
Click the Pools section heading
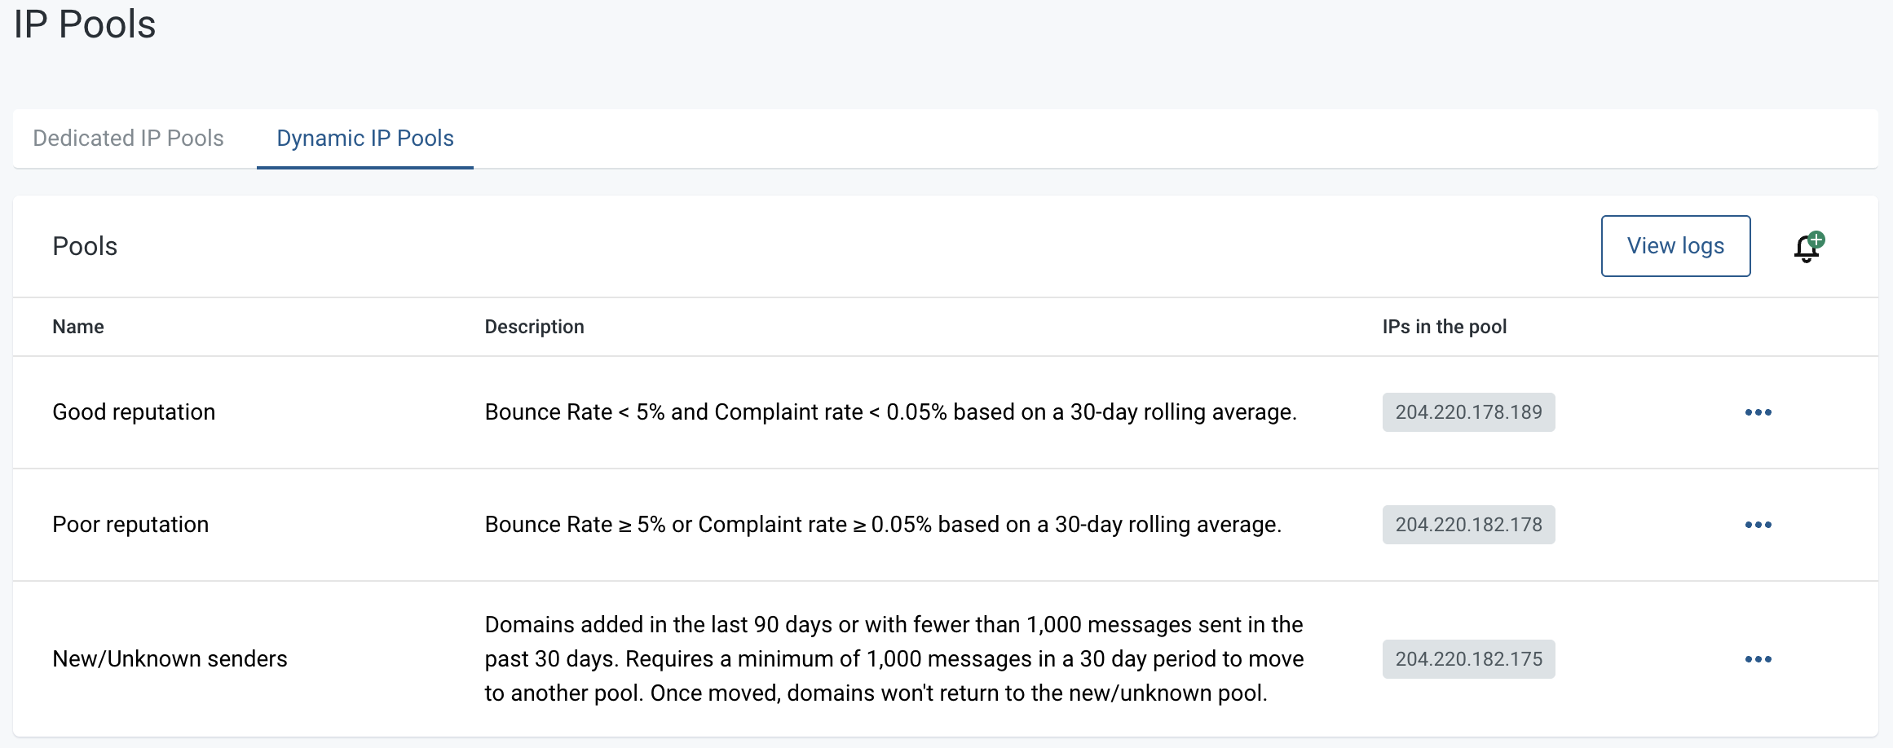85,246
